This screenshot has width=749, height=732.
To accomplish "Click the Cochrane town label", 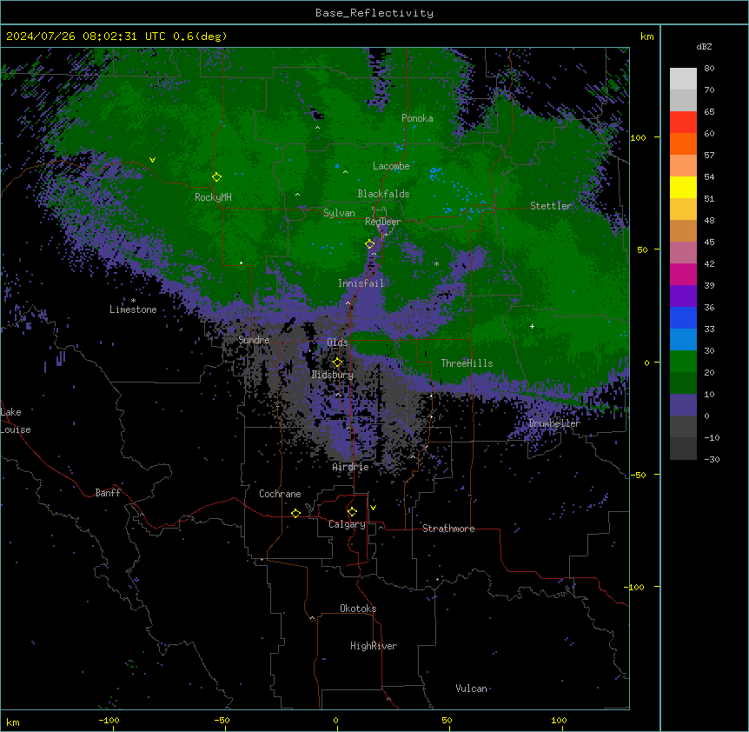I will pos(280,494).
